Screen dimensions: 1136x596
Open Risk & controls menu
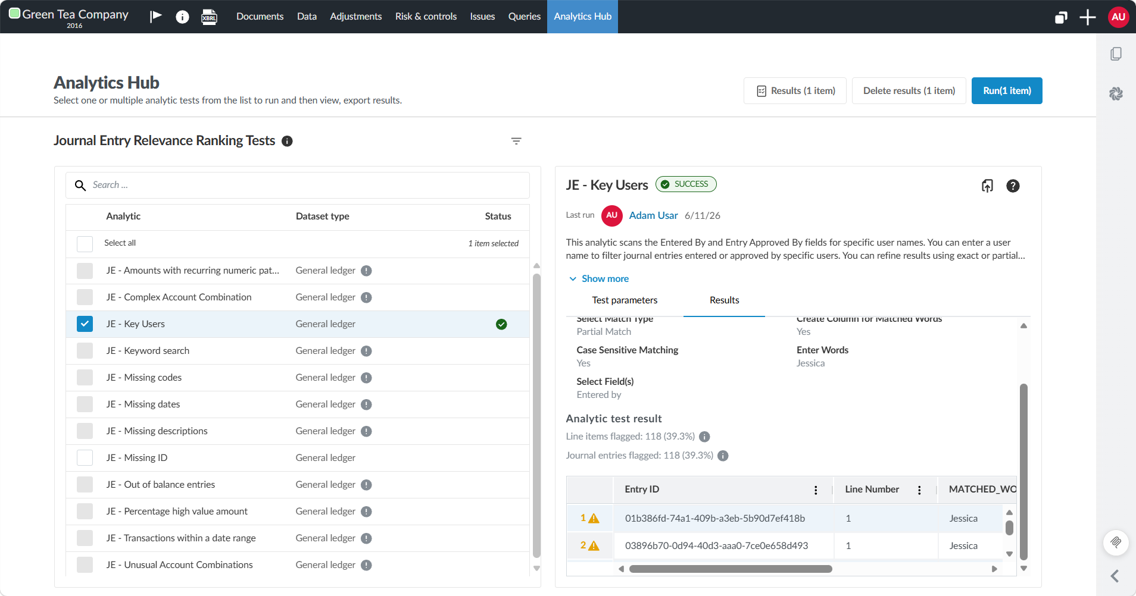click(426, 17)
